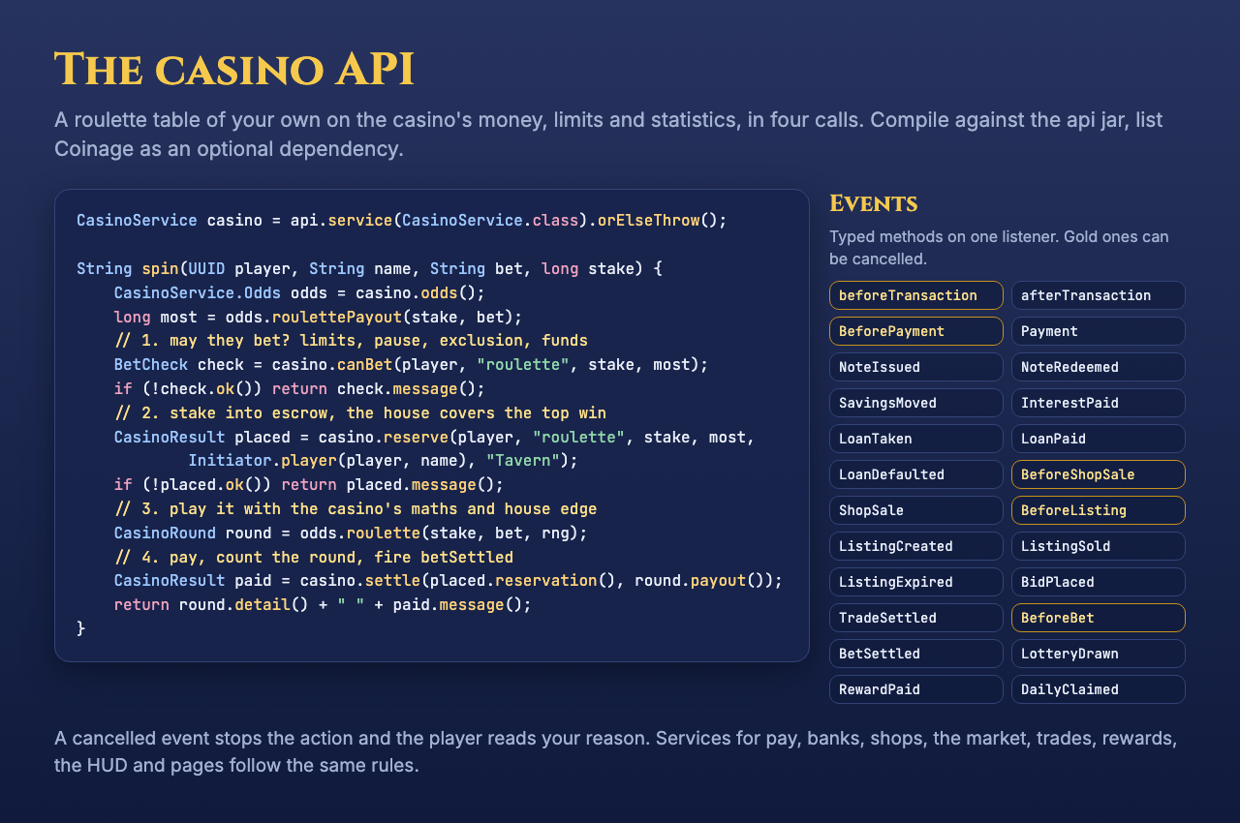
Task: Click the gold BeforePayment event chip
Action: (916, 331)
